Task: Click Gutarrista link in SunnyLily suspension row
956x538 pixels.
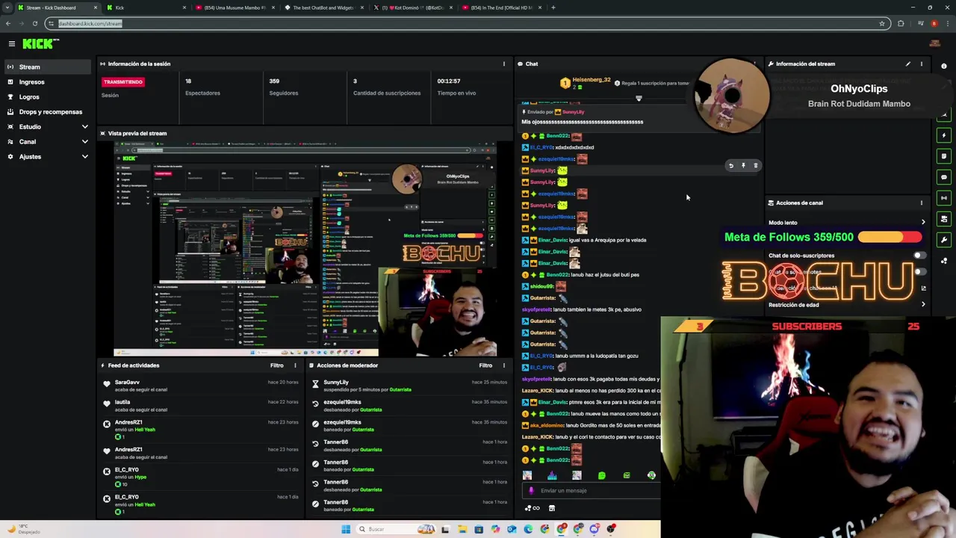Action: [x=400, y=389]
